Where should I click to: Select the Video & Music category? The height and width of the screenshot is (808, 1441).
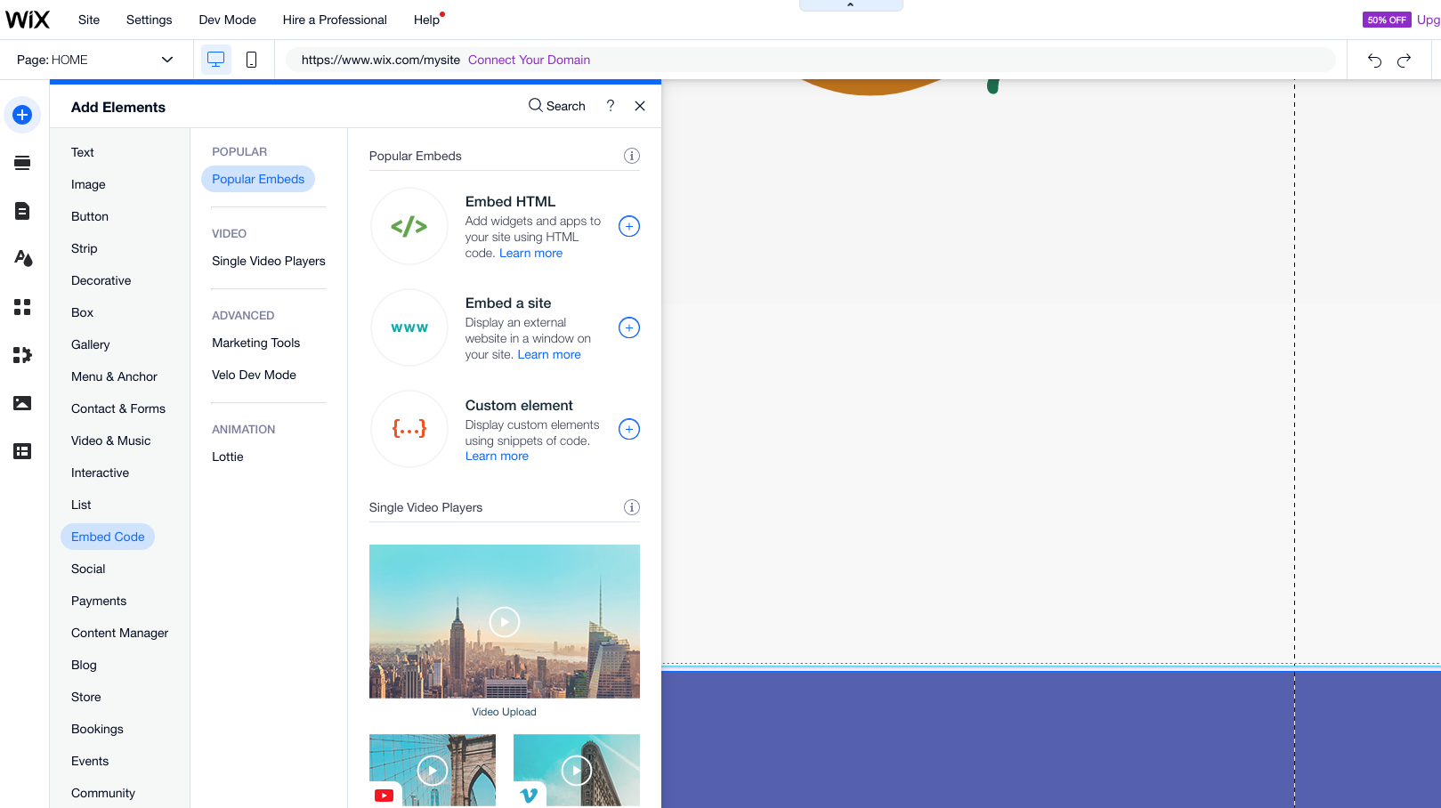[x=111, y=440]
